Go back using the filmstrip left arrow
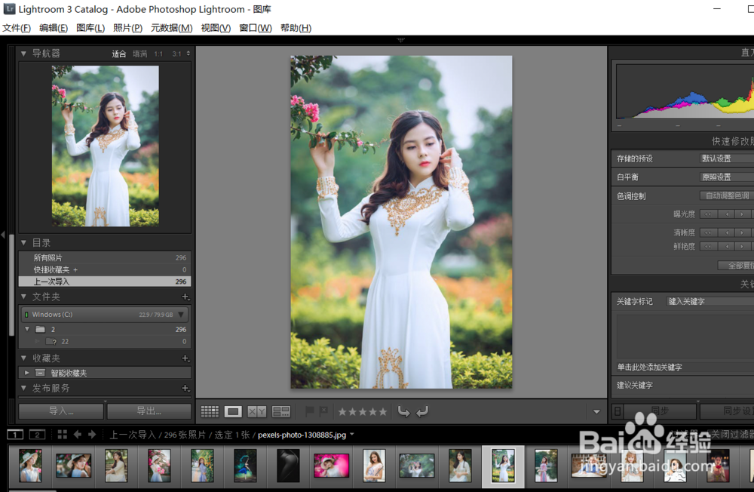This screenshot has height=492, width=754. point(78,434)
